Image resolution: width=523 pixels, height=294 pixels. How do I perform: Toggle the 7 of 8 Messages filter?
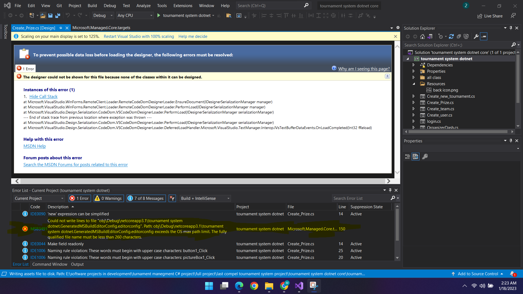tap(146, 198)
